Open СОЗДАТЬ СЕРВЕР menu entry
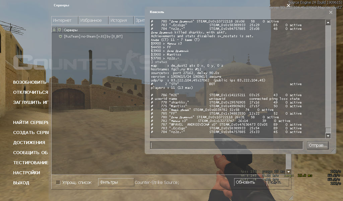This screenshot has width=343, height=201. coord(31,133)
